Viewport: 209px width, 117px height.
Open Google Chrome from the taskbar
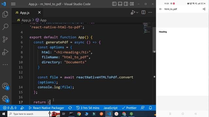79,114
